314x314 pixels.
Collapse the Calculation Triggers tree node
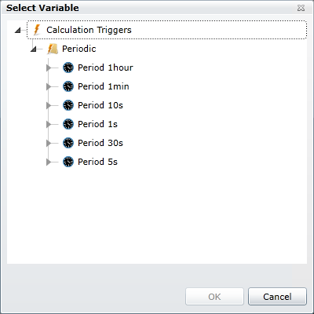[18, 31]
